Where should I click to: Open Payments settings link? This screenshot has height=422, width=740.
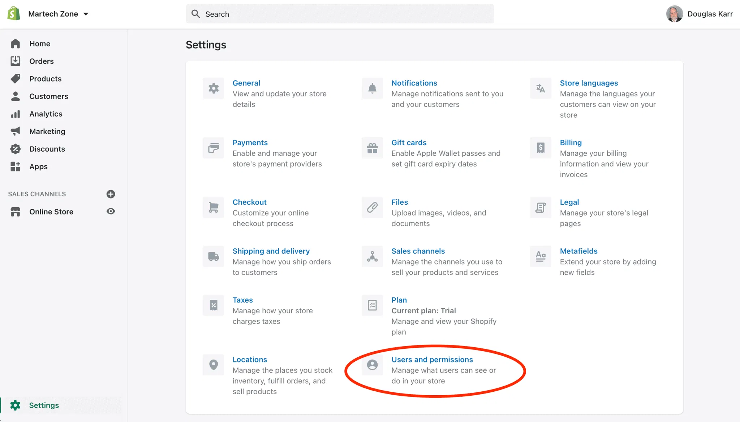pyautogui.click(x=250, y=143)
